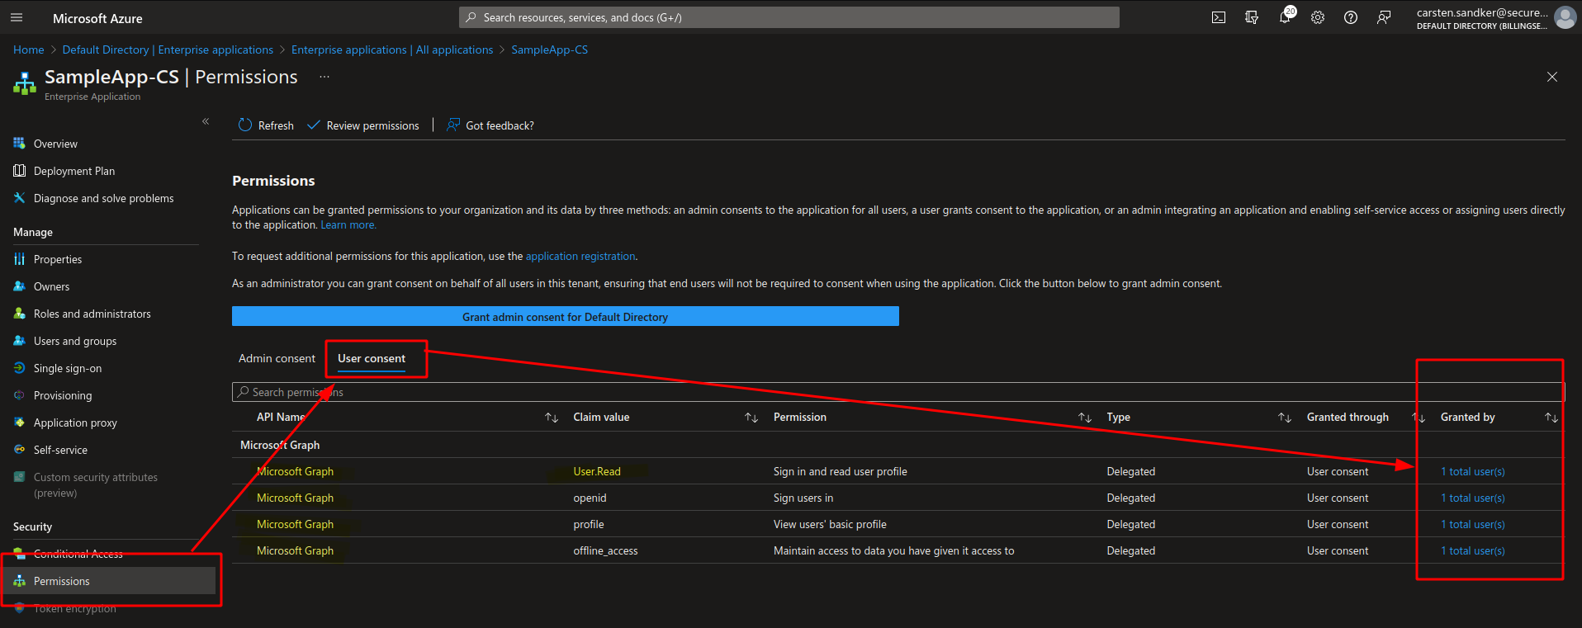Click the SampleApp-CS enterprise application icon
The image size is (1582, 628).
(x=25, y=83)
